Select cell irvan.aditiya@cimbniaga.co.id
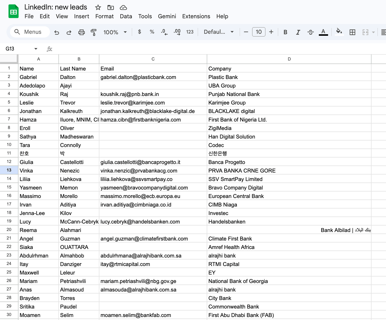This screenshot has width=386, height=320. click(153, 204)
